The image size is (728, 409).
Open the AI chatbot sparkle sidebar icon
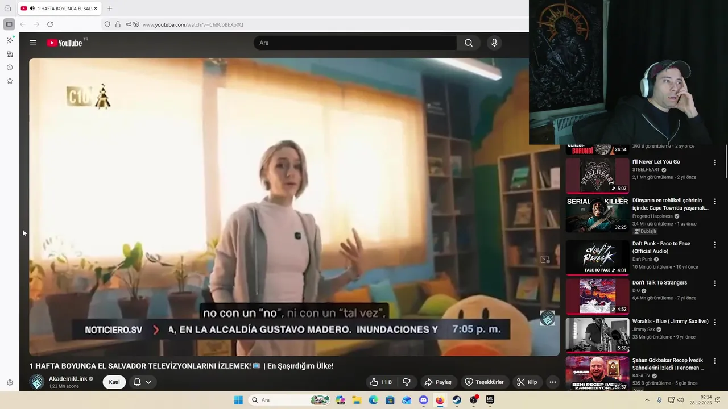(x=10, y=40)
